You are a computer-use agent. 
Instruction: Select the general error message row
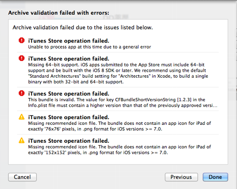click(x=118, y=43)
